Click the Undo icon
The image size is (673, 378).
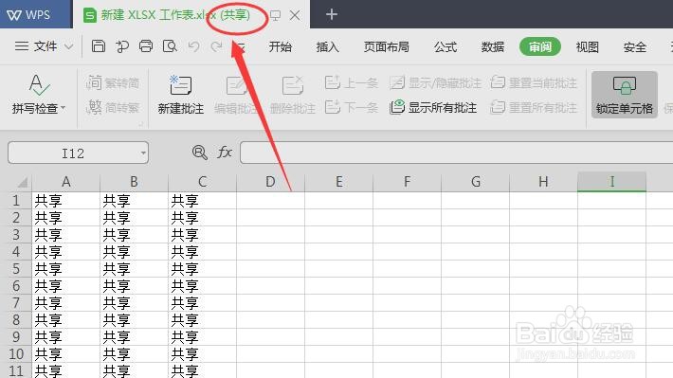[193, 46]
